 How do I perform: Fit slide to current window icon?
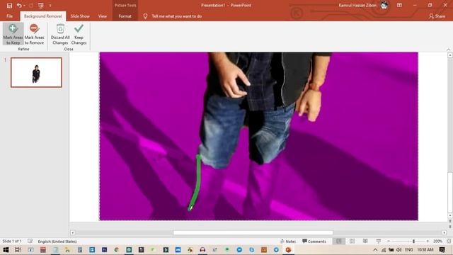point(449,241)
